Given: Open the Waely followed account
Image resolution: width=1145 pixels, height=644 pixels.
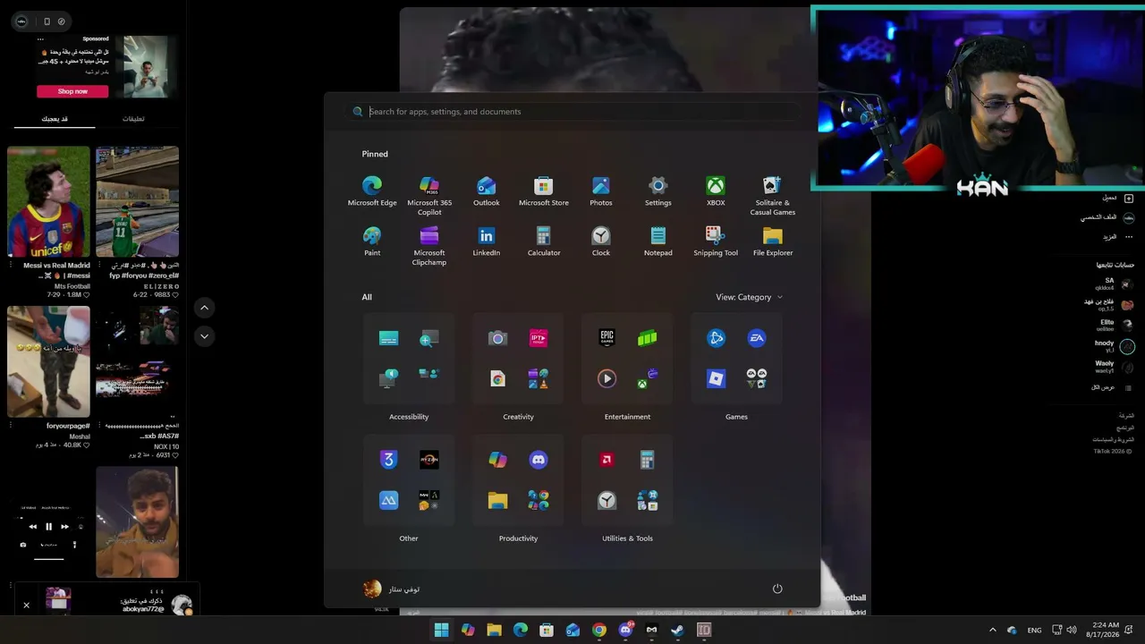Looking at the screenshot, I should 1115,367.
